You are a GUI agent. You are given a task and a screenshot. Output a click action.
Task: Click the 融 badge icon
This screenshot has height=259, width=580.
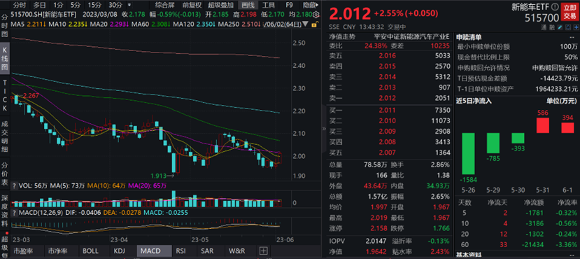[x=552, y=28]
